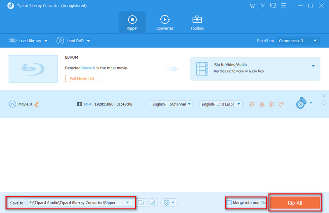
Task: Toggle hardware acceleration chip icon
Action: click(153, 202)
